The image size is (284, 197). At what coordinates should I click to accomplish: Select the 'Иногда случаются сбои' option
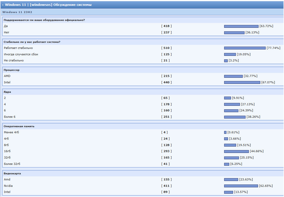pos(21,54)
